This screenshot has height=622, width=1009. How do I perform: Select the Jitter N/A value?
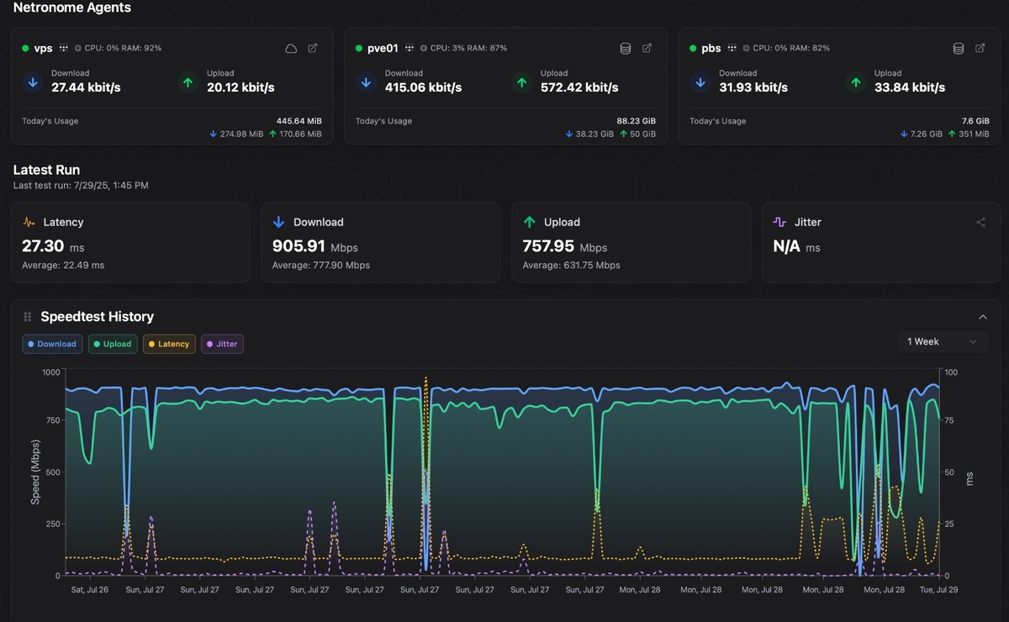point(786,246)
